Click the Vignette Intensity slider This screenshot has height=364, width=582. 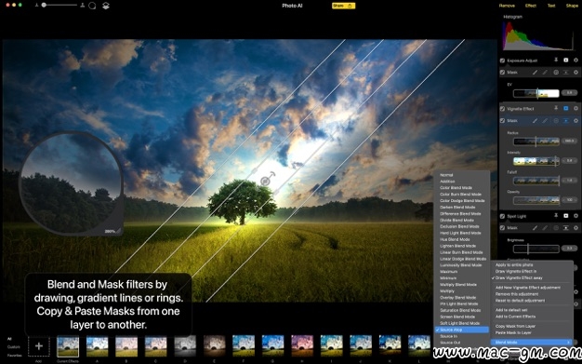536,161
